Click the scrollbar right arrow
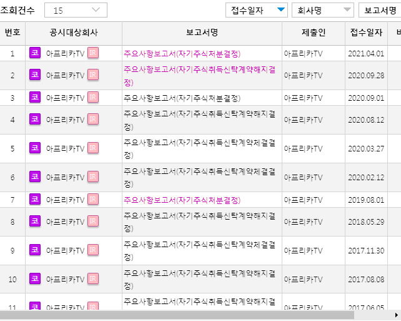401x321 pixels. (x=397, y=315)
